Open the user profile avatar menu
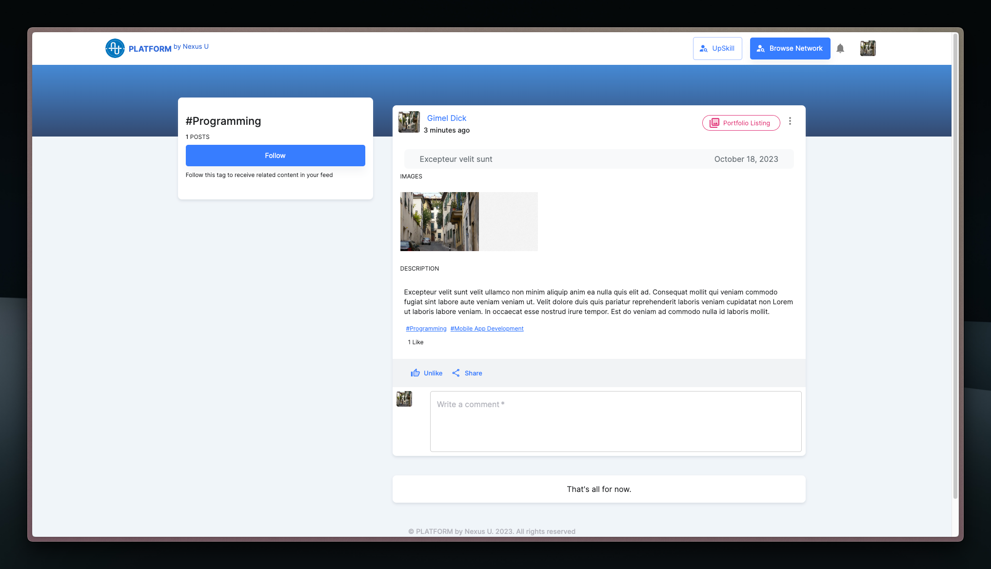This screenshot has width=991, height=569. point(868,48)
